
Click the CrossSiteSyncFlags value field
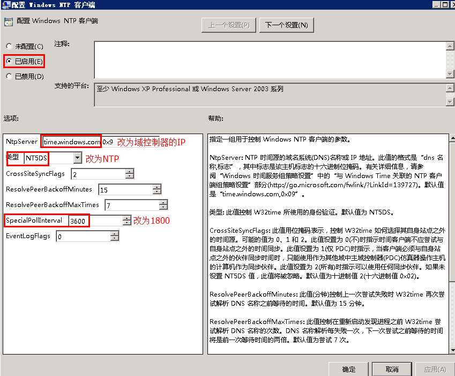(x=99, y=174)
